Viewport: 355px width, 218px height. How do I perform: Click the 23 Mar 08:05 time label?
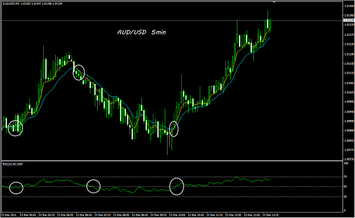click(x=121, y=215)
